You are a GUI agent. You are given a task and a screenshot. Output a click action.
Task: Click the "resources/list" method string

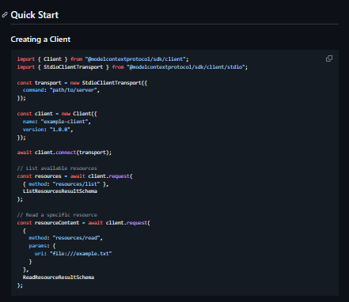click(x=76, y=184)
